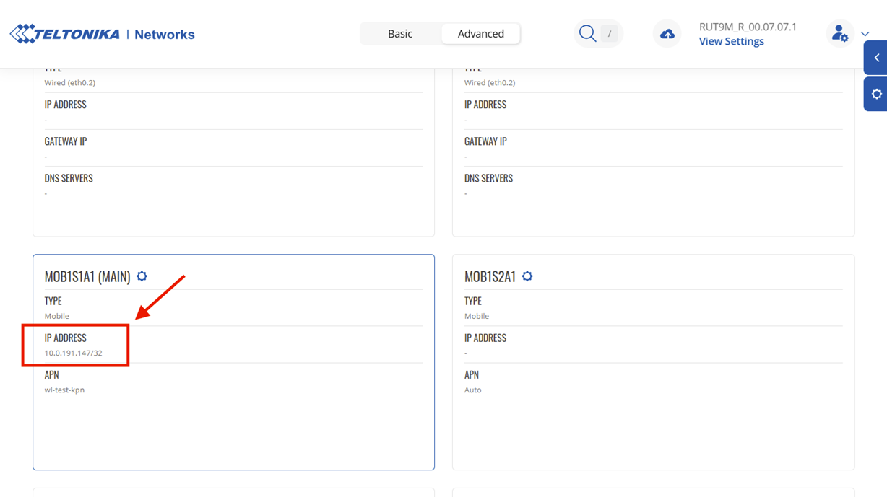Open the user account settings icon
The width and height of the screenshot is (887, 497).
(839, 33)
